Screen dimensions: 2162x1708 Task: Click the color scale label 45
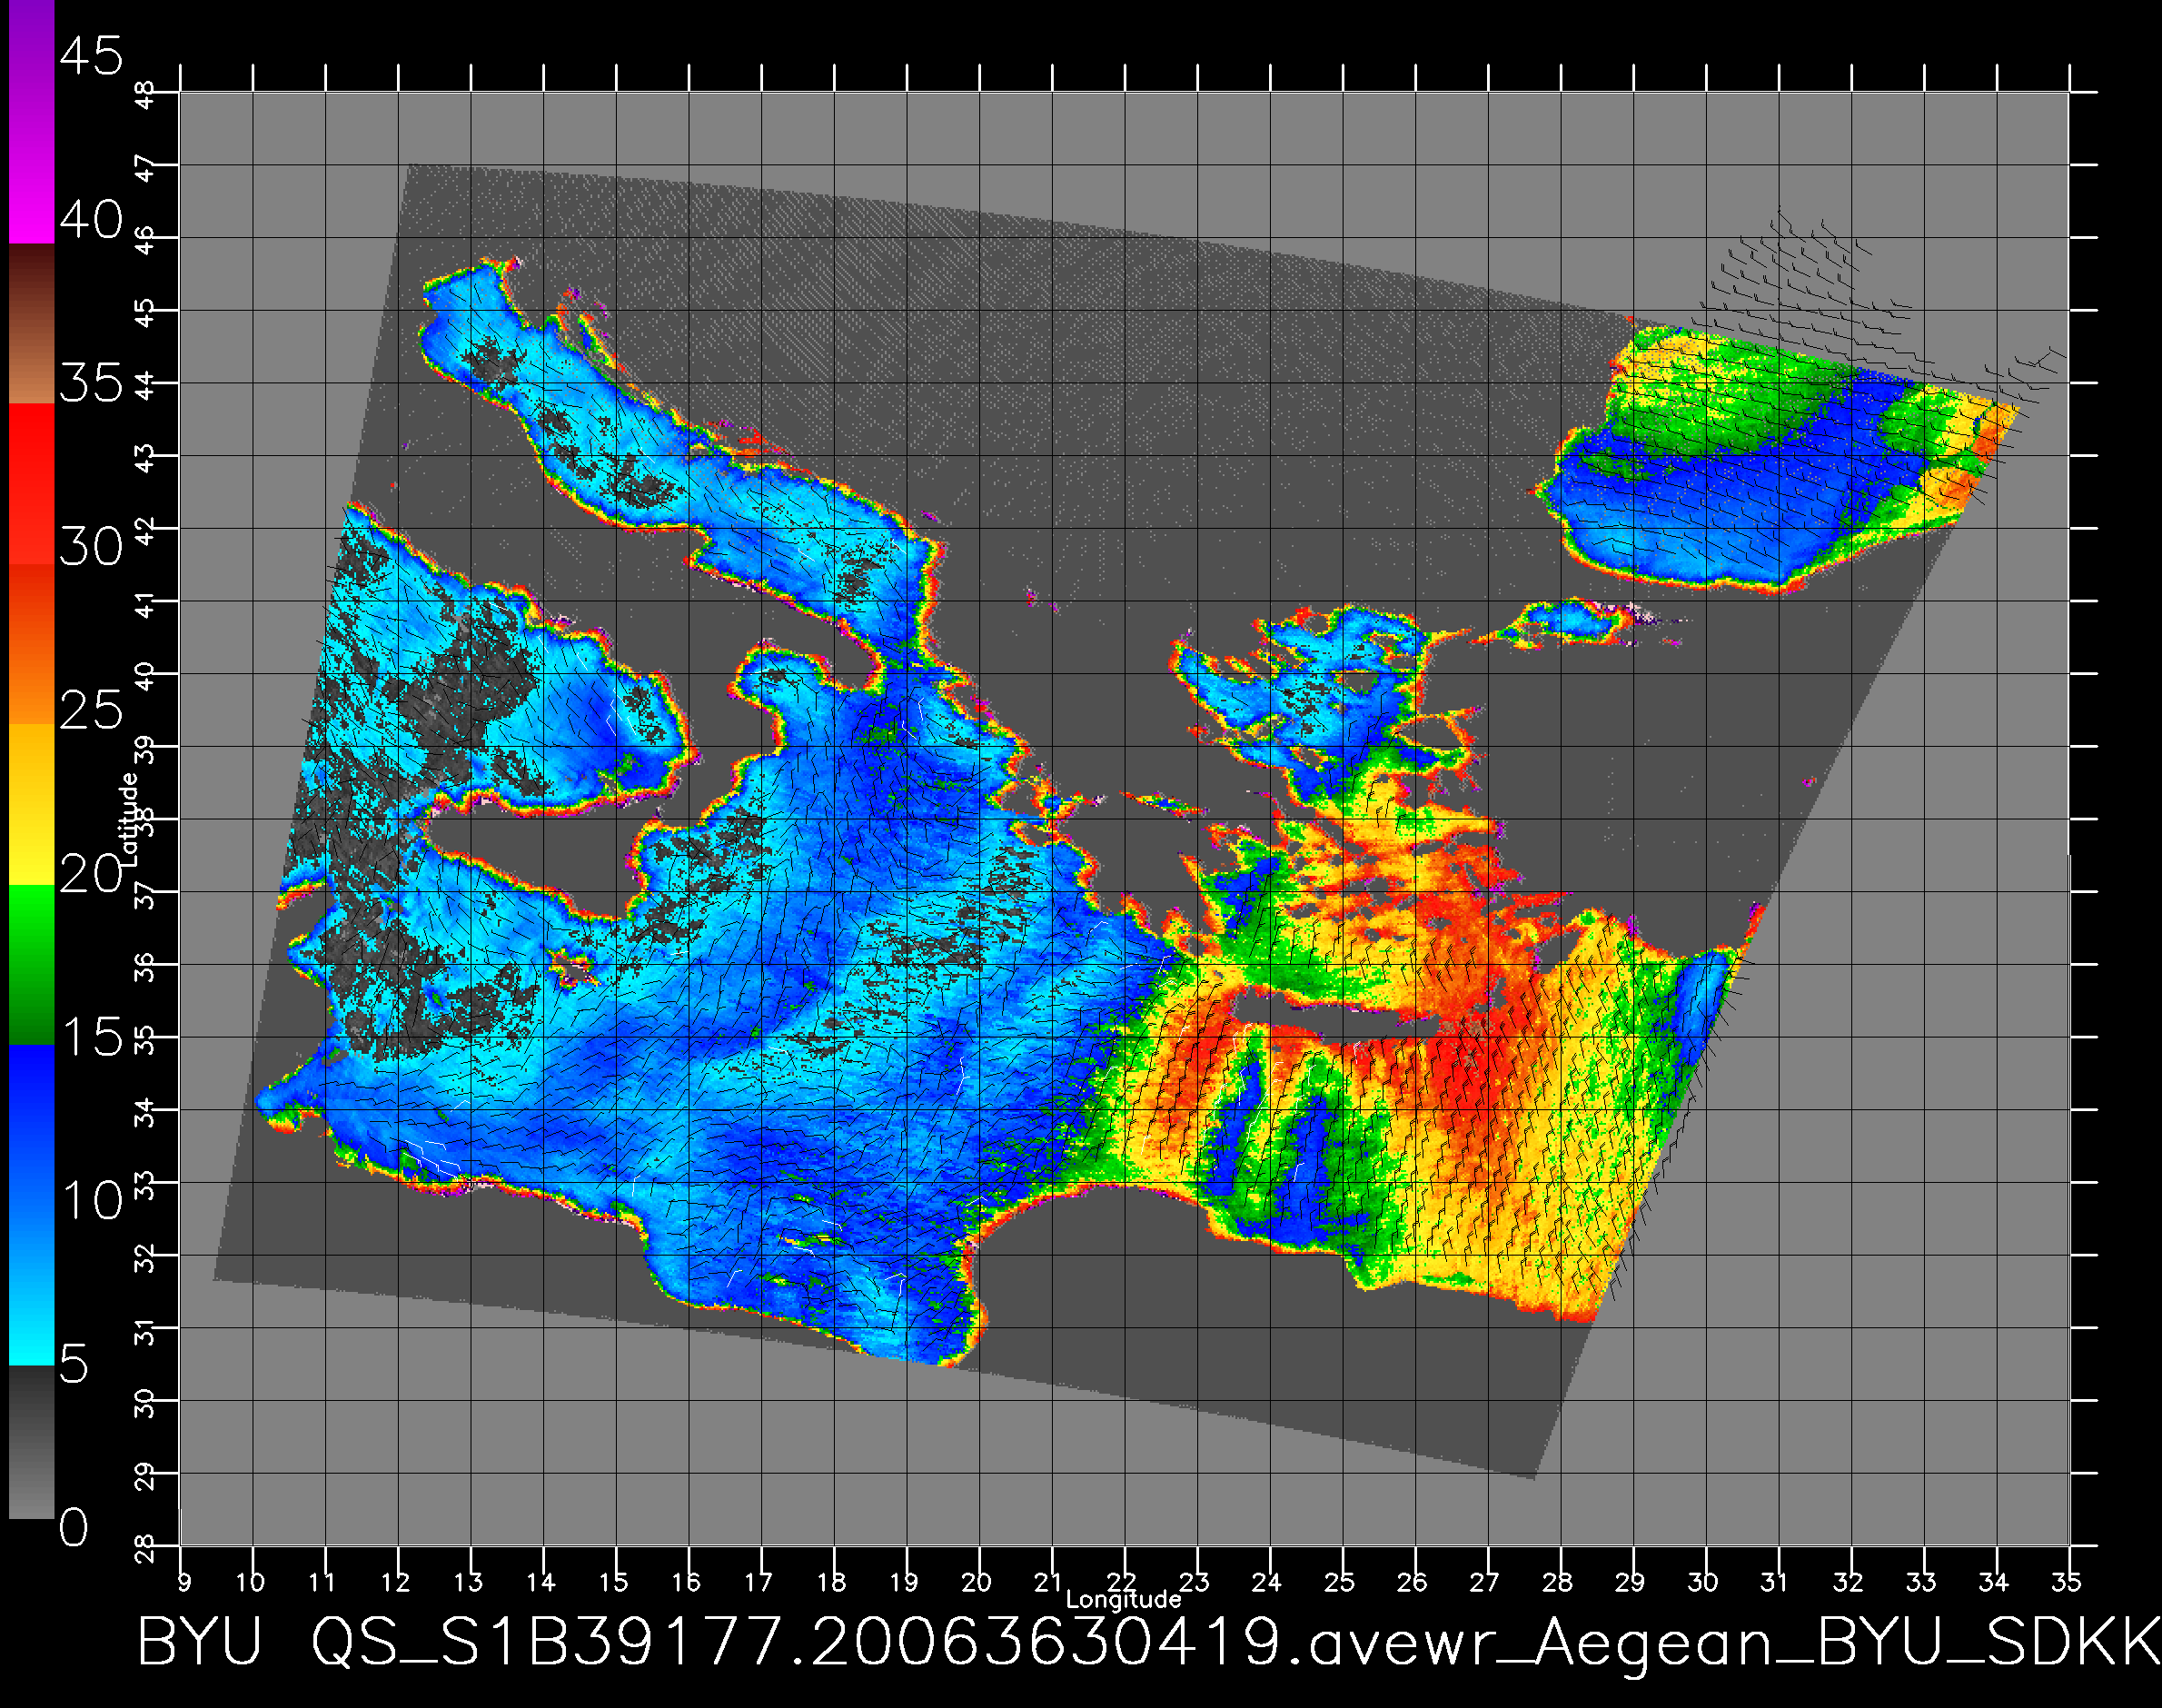(91, 55)
